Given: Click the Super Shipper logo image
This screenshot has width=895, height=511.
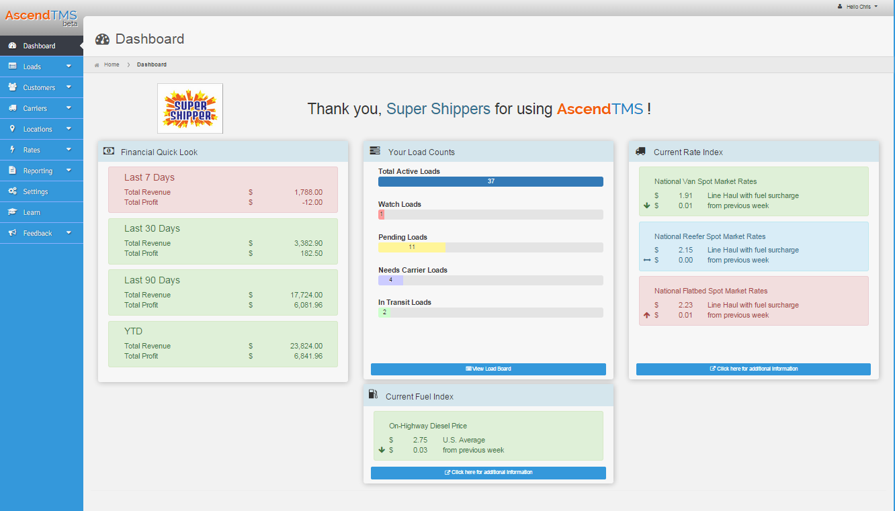Looking at the screenshot, I should click(190, 109).
